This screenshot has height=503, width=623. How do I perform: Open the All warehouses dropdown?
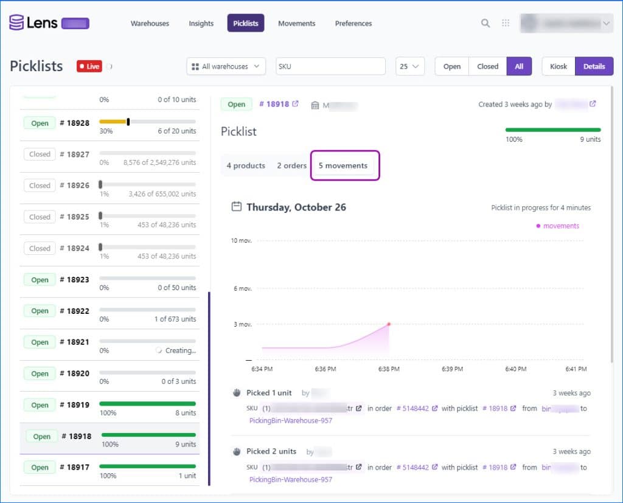tap(226, 66)
